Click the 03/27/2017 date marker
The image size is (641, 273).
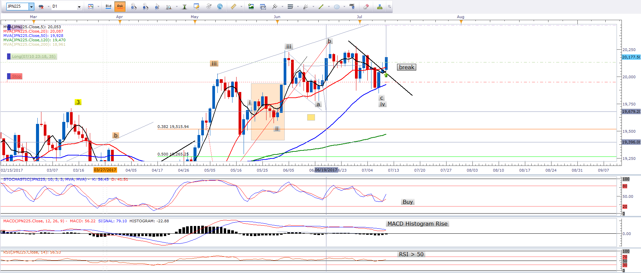(x=105, y=170)
